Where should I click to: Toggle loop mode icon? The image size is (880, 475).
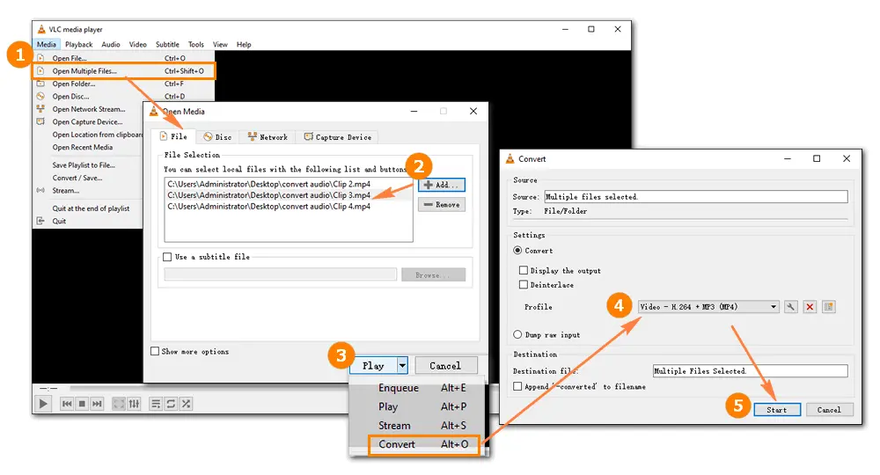(x=171, y=404)
